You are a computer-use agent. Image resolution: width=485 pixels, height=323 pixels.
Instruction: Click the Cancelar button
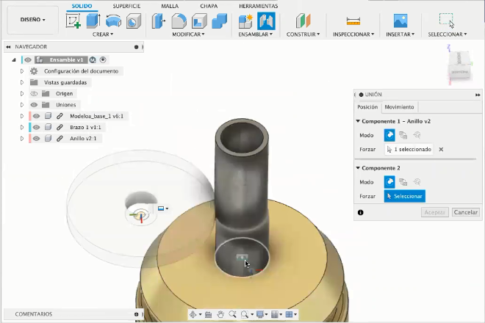(x=465, y=212)
